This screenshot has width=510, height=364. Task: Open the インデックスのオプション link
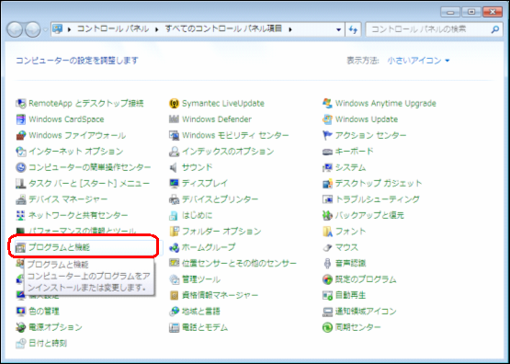click(x=228, y=152)
